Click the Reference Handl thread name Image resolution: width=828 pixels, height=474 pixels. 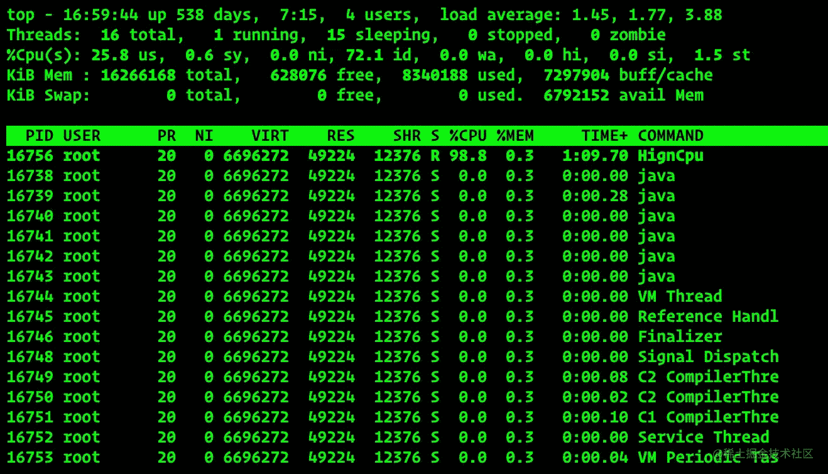[708, 317]
